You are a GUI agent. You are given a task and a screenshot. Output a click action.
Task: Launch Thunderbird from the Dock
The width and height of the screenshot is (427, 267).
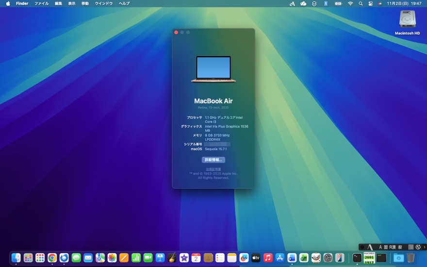click(x=64, y=258)
